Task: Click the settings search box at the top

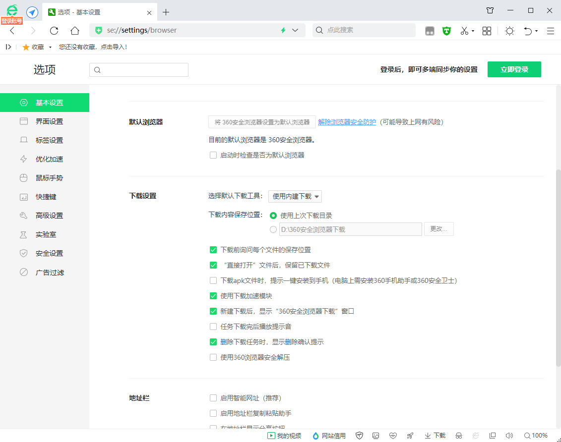Action: coord(139,69)
